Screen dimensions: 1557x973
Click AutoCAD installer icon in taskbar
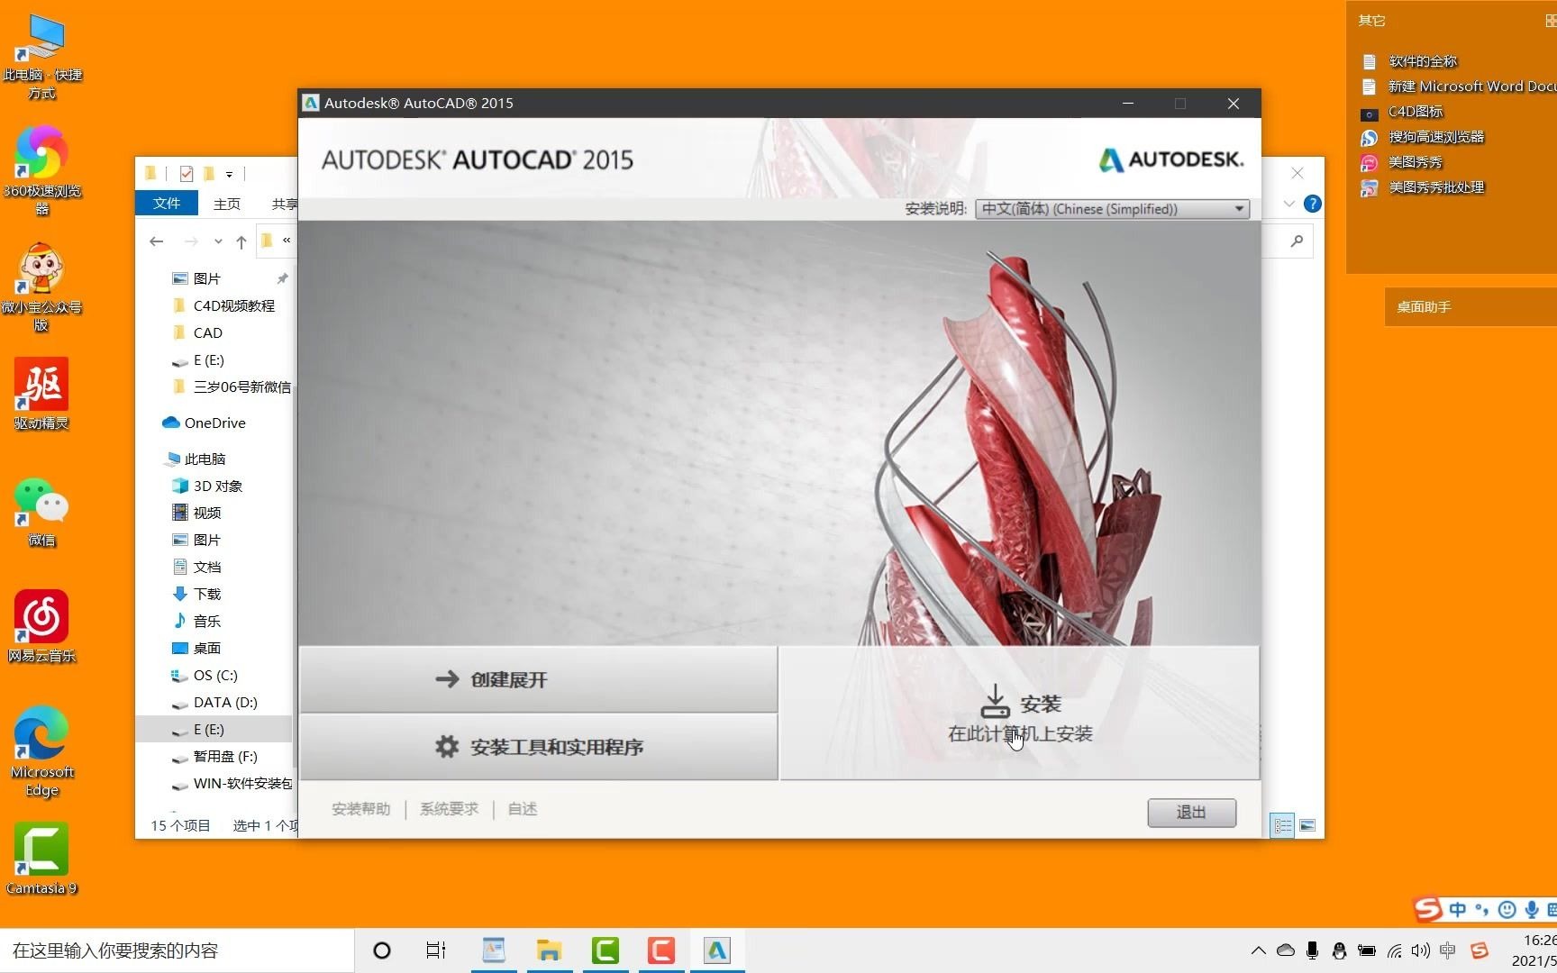[717, 950]
